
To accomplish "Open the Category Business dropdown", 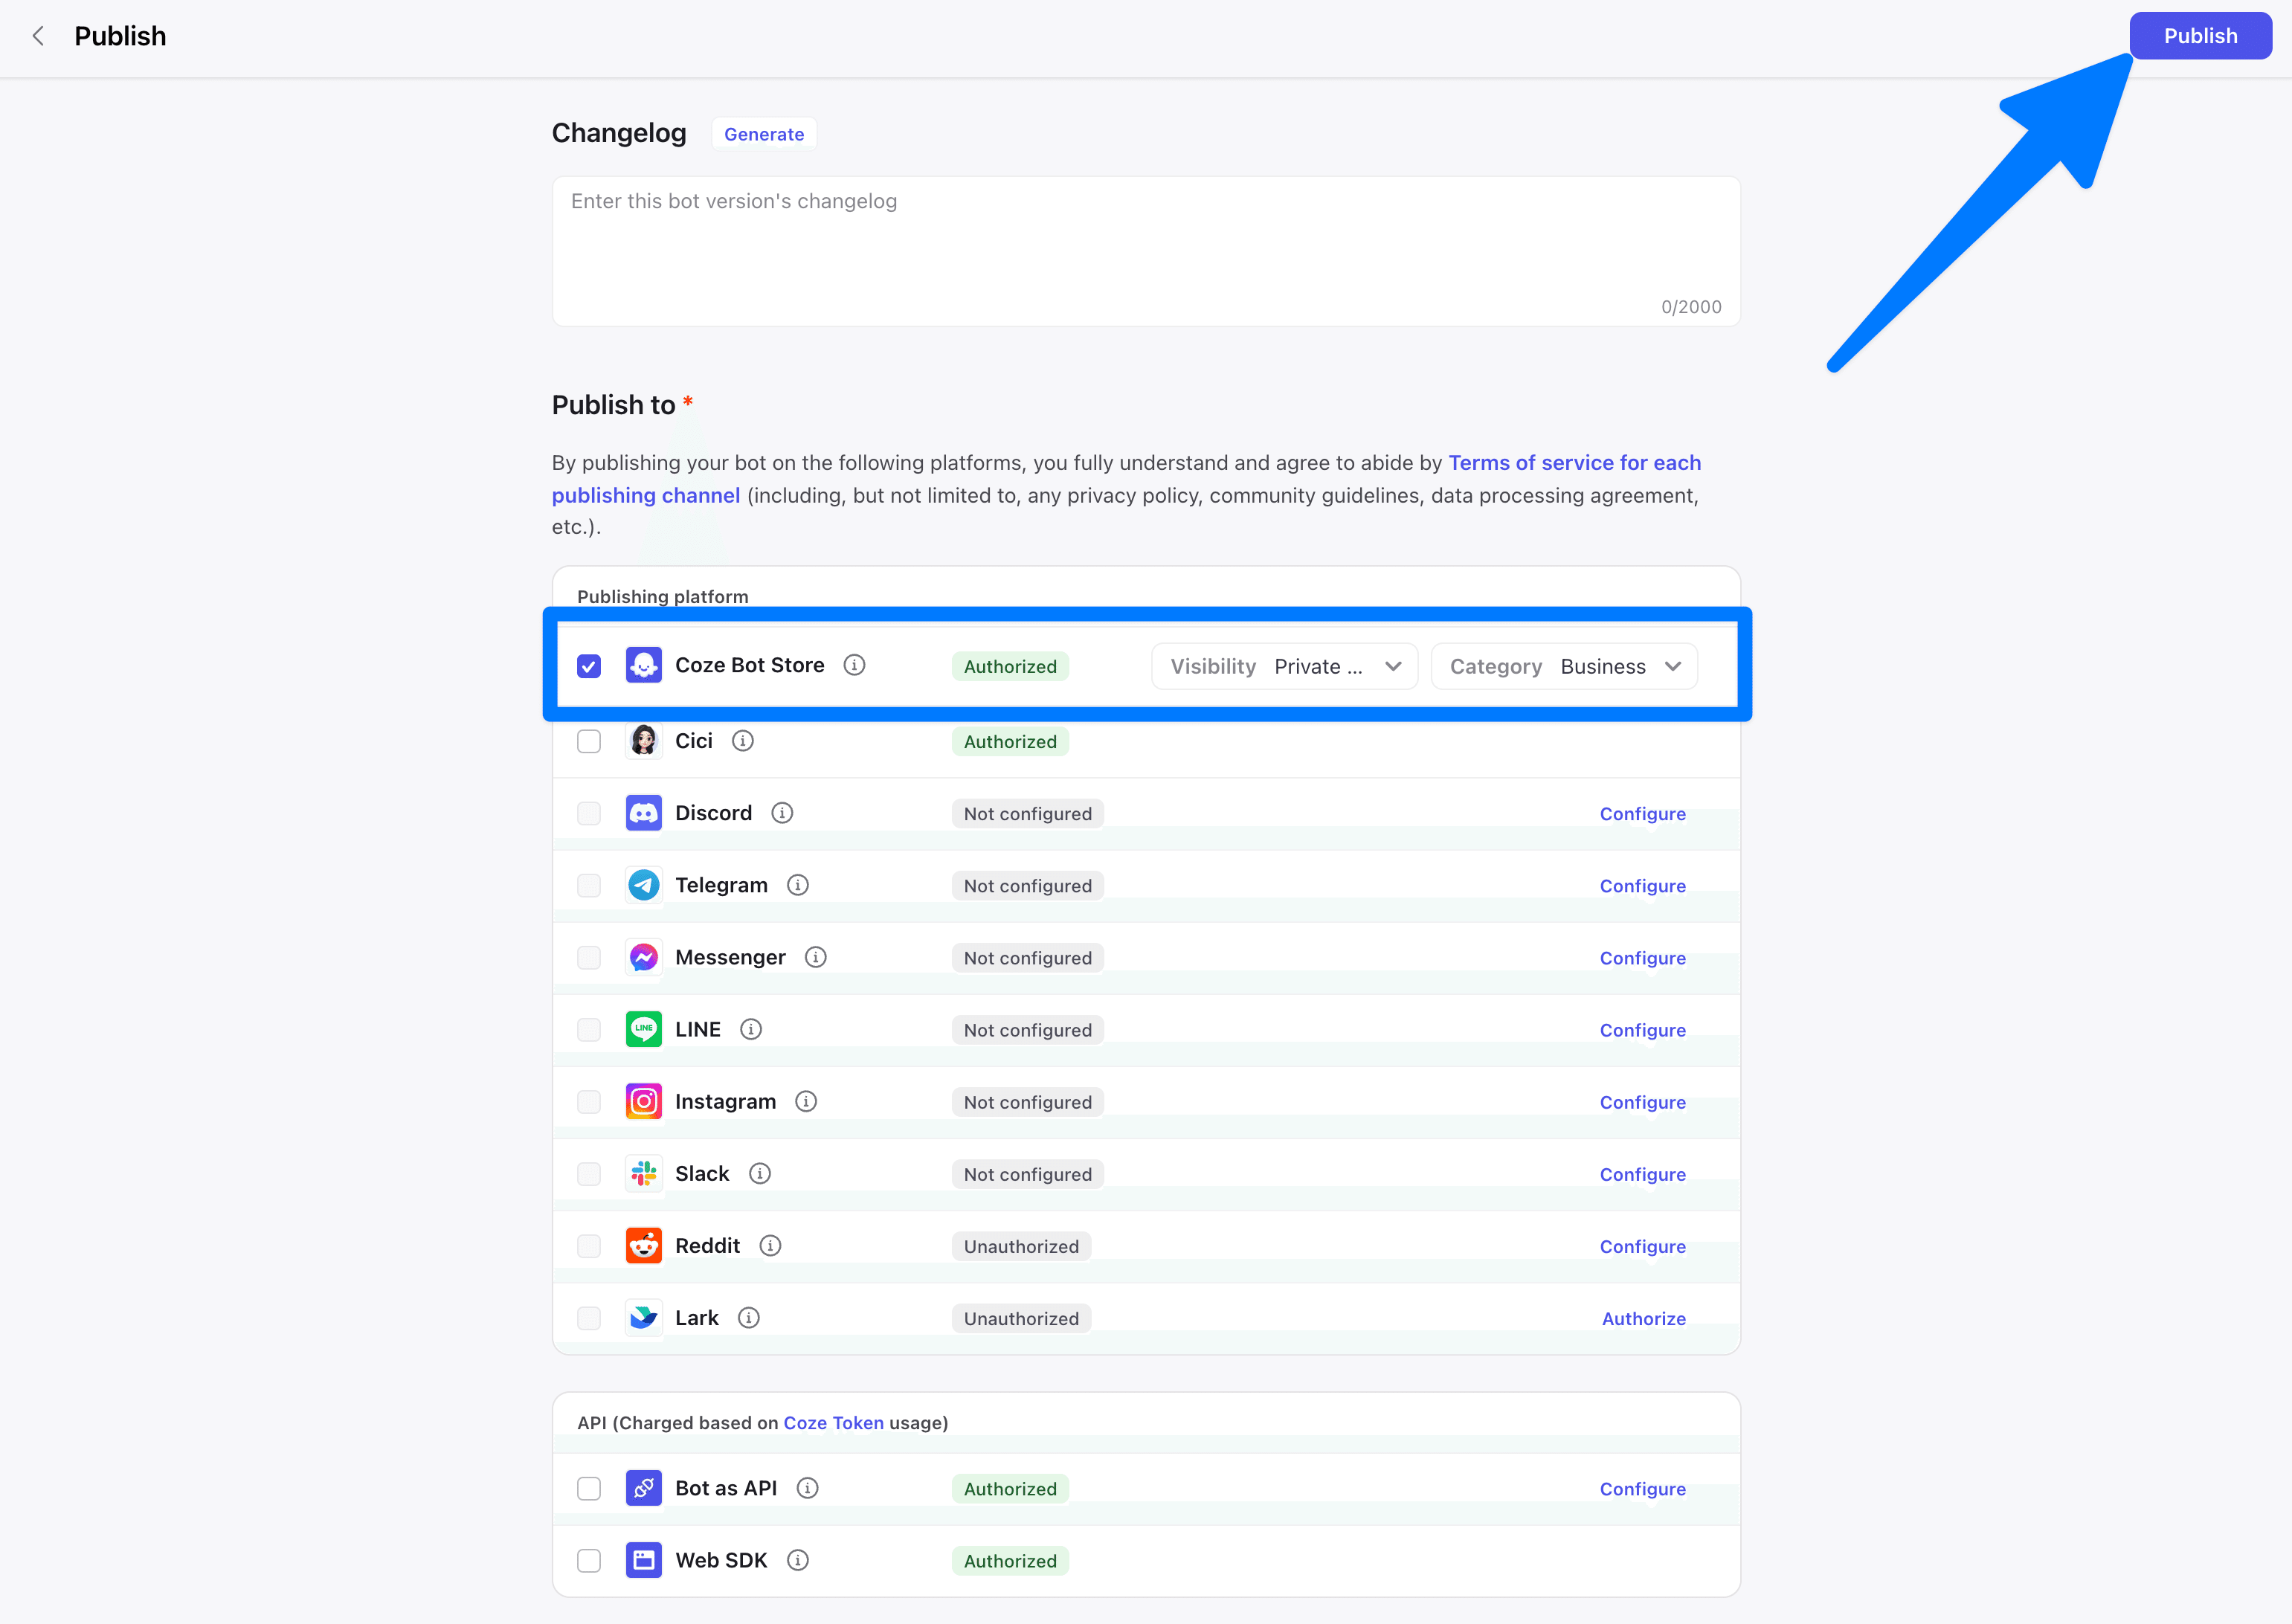I will click(x=1564, y=666).
